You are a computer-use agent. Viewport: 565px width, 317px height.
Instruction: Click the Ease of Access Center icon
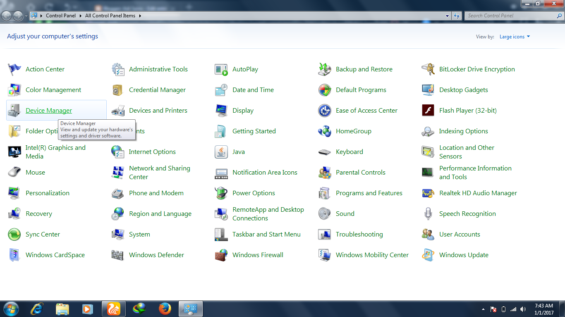[325, 111]
